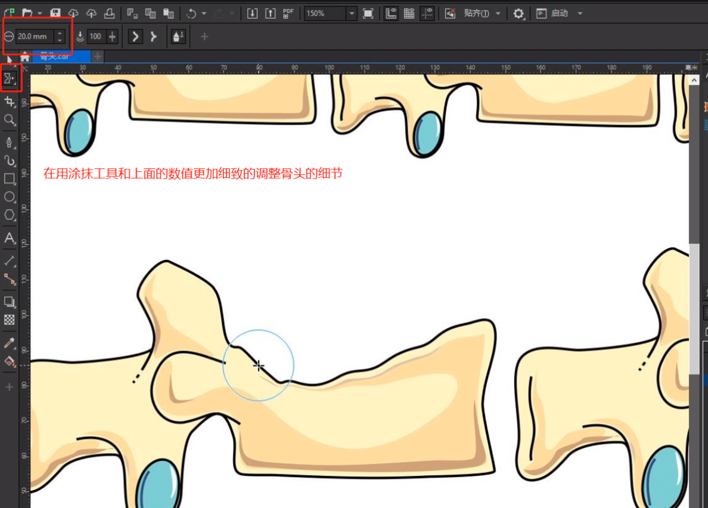The image size is (708, 508).
Task: Click the cloud download icon
Action: point(73,13)
